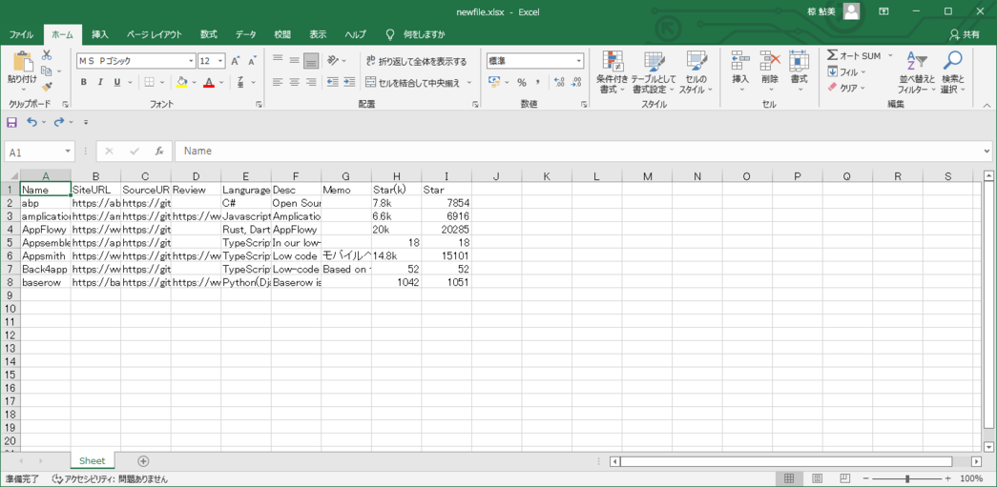Open the fill color dropdown arrow
The height and width of the screenshot is (487, 997).
(x=194, y=82)
